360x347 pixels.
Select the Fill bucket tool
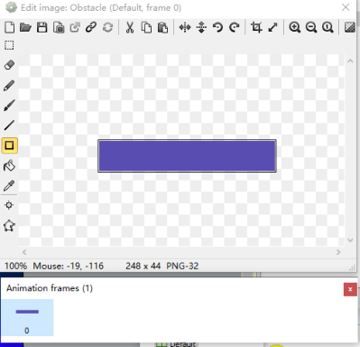9,165
